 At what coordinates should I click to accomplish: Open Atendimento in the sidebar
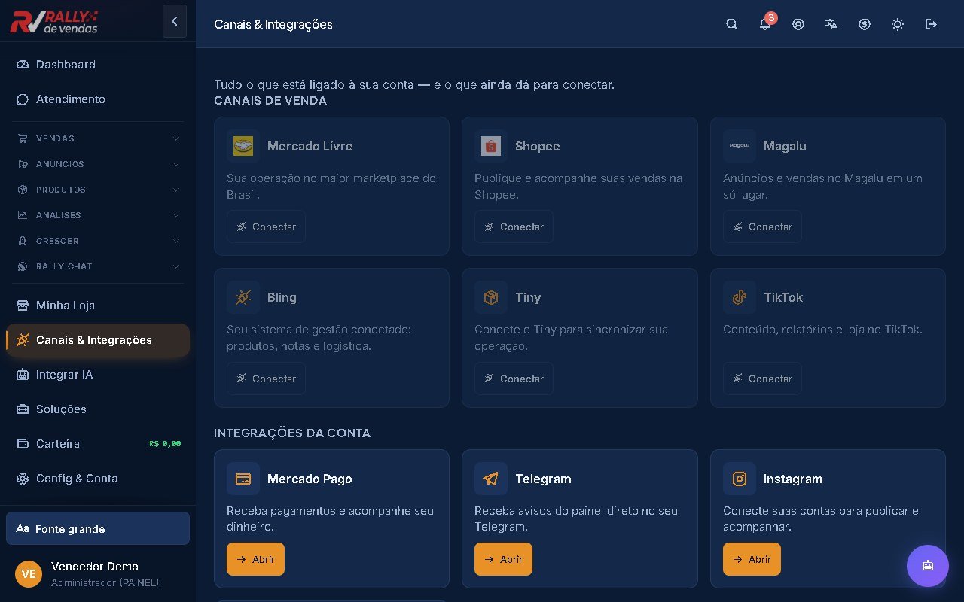[x=98, y=99]
